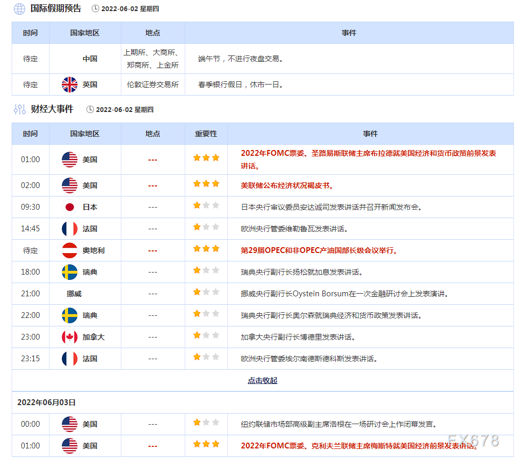Click star rating in 21:00 挪威 row

point(206,292)
